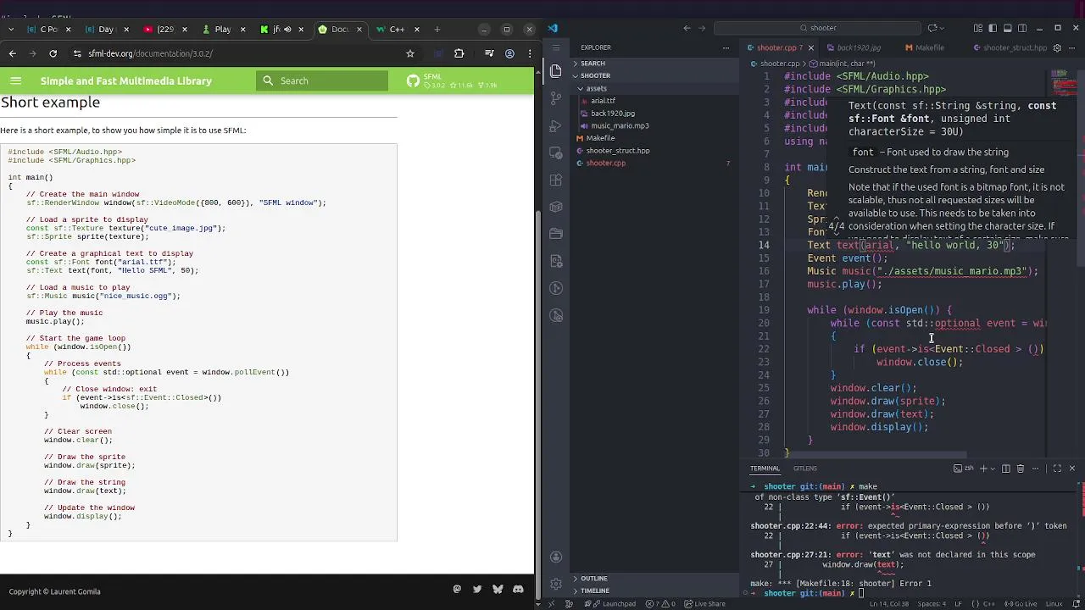
Task: Open editor tab bar settings gear icon
Action: click(1057, 48)
